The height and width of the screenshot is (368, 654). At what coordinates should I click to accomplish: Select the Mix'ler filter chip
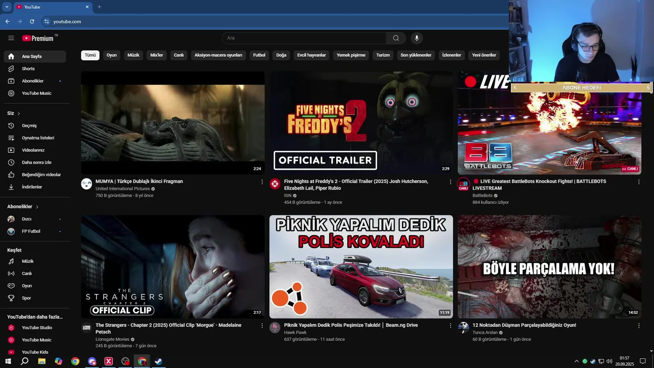point(156,55)
